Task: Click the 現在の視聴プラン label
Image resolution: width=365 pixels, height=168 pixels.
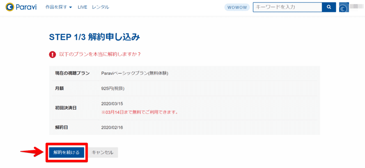Action: pyautogui.click(x=72, y=73)
